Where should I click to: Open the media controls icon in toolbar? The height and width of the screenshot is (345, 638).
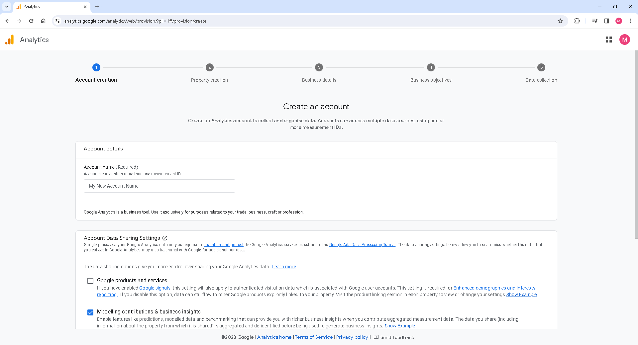595,21
